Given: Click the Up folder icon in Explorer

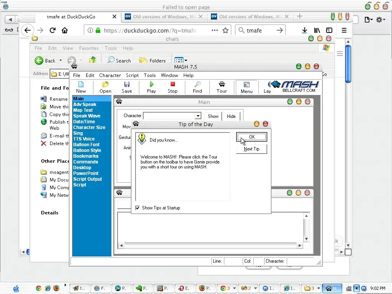Looking at the screenshot, I should pos(93,60).
